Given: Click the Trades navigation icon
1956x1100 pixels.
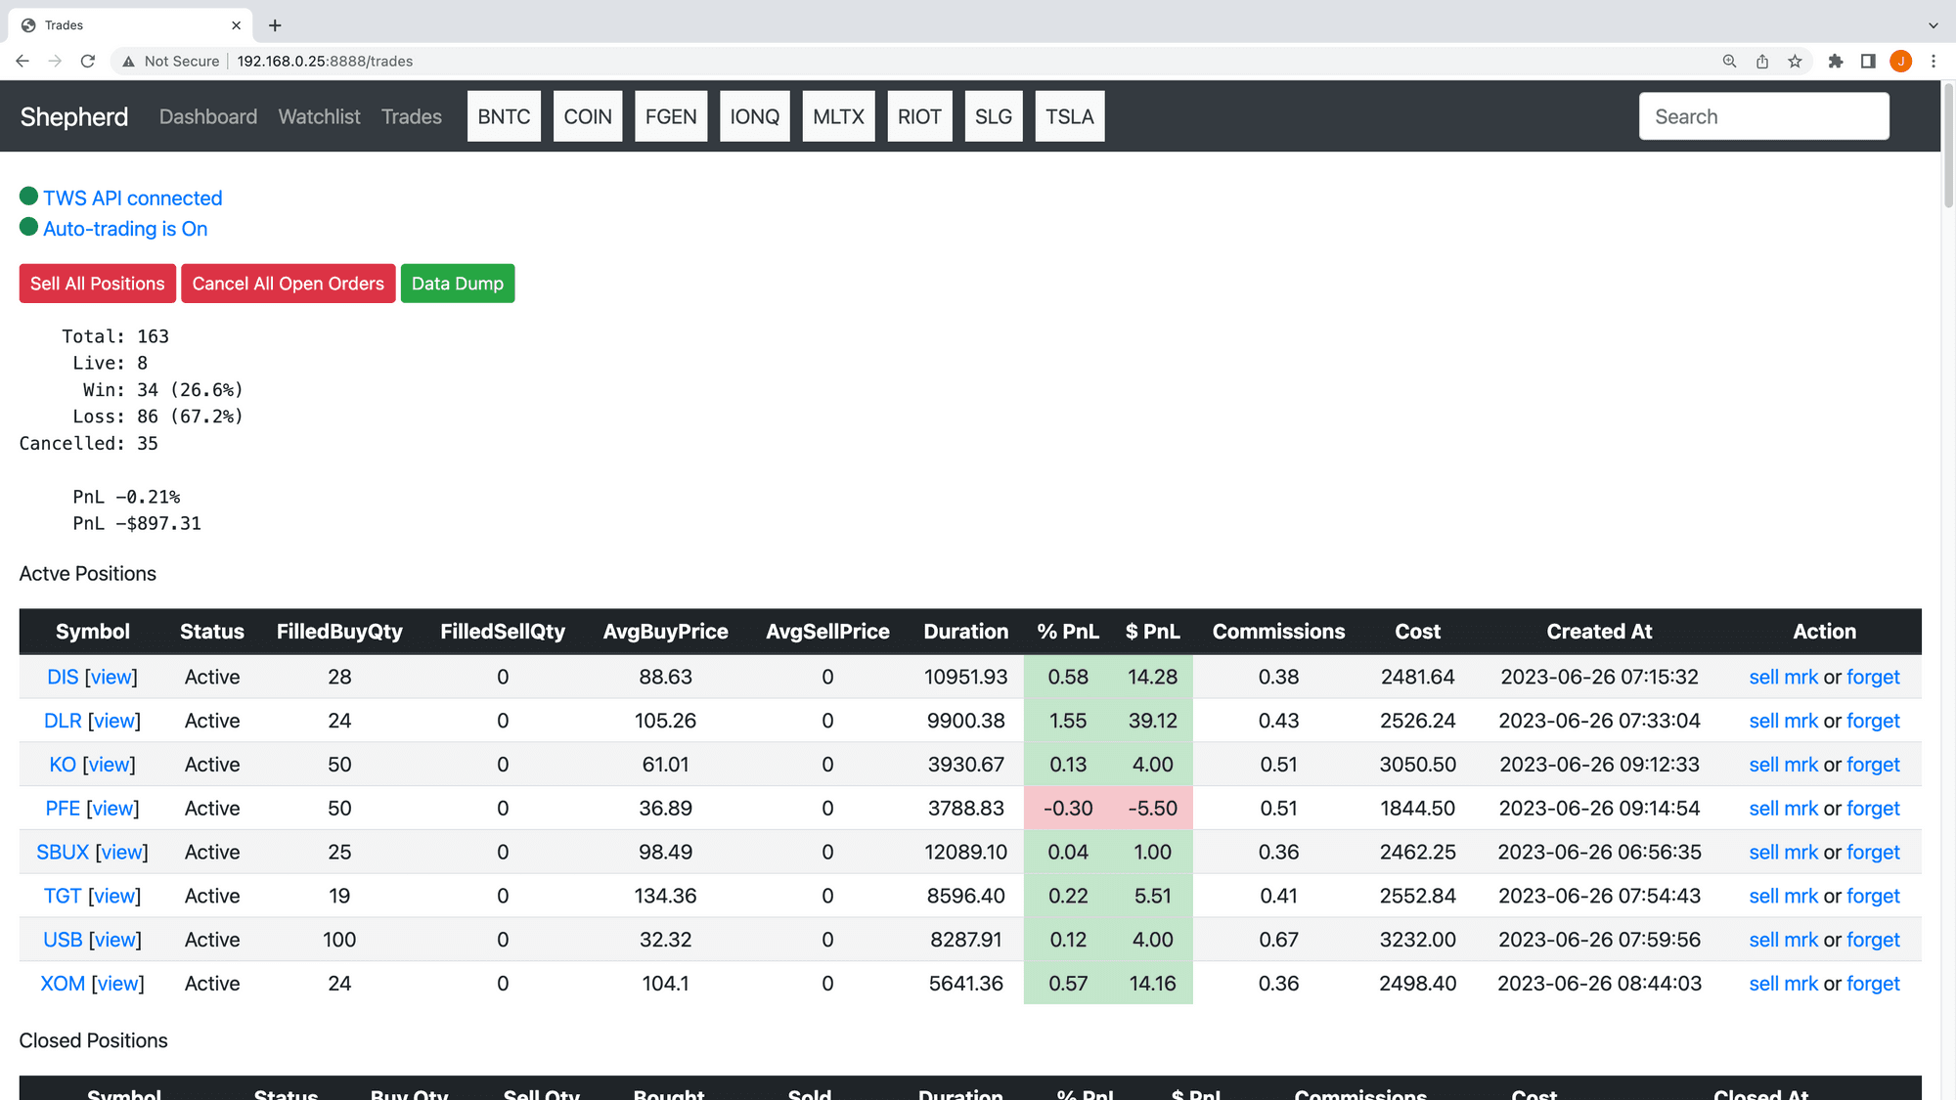Looking at the screenshot, I should (413, 115).
